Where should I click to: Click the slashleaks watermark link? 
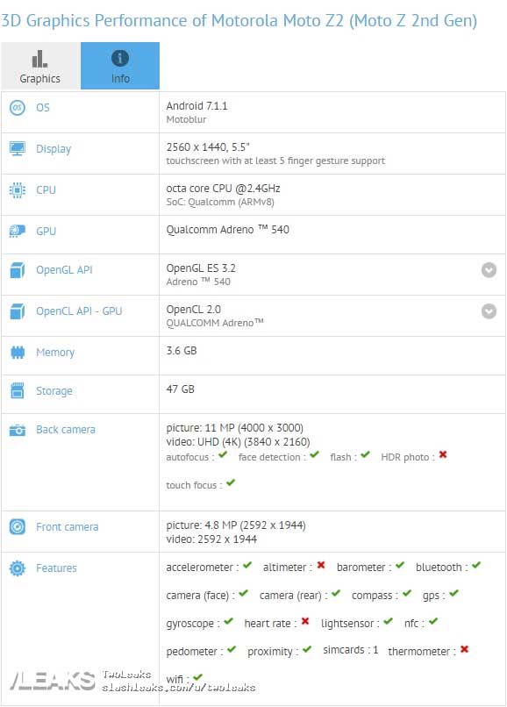coord(179,688)
